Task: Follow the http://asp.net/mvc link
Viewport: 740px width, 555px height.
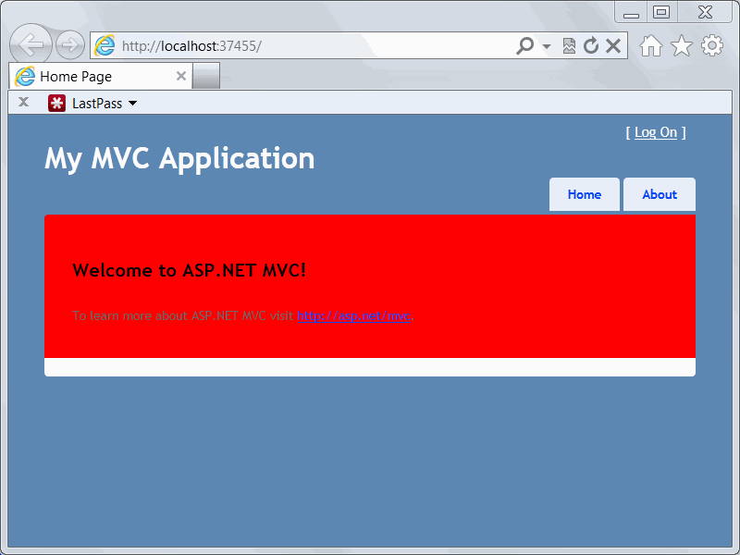Action: [x=354, y=315]
